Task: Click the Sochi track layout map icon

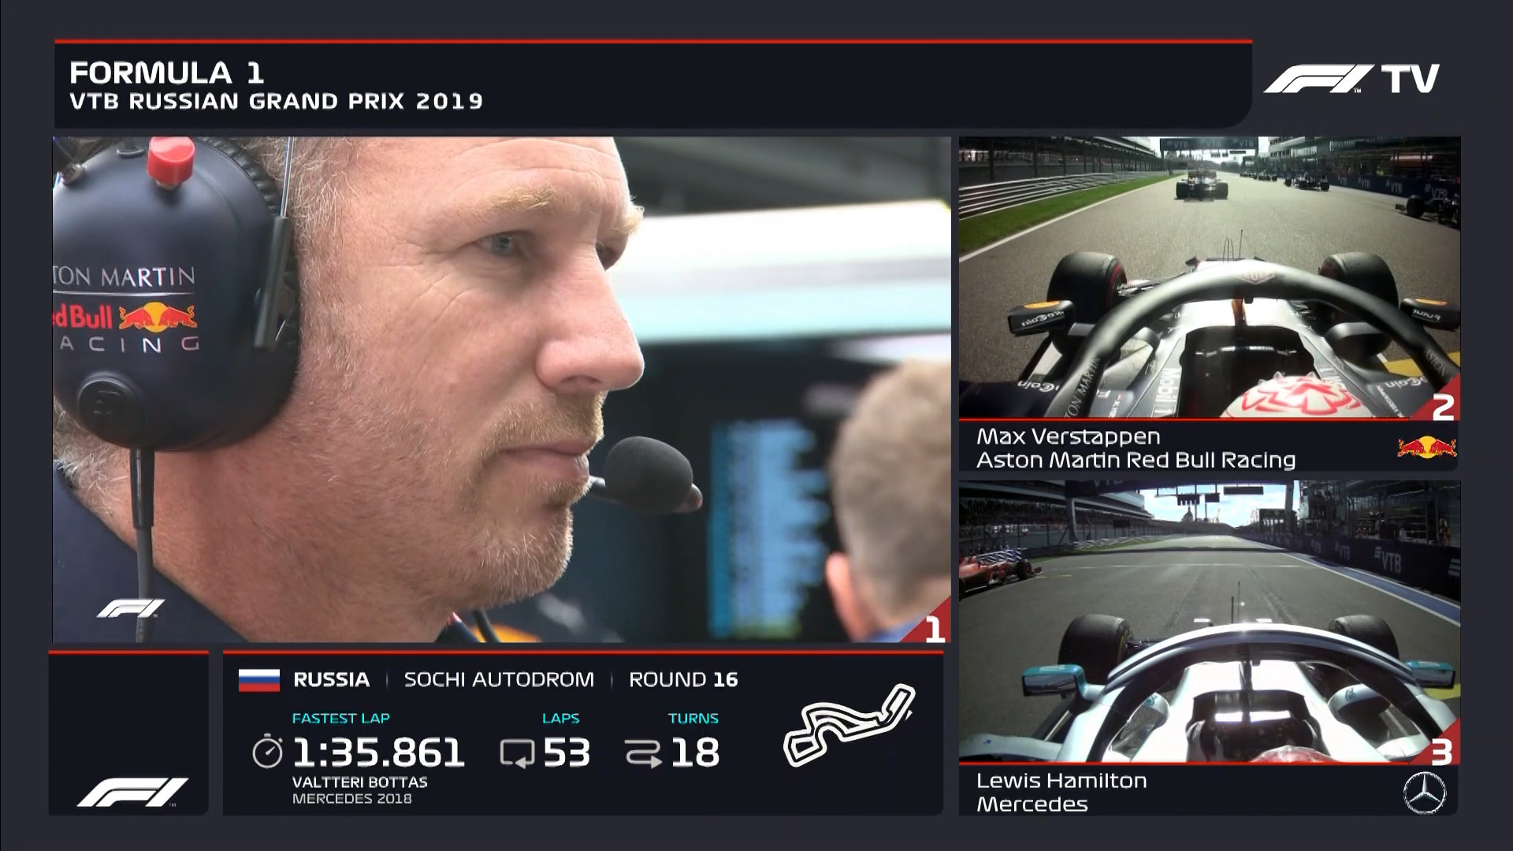Action: coord(848,725)
